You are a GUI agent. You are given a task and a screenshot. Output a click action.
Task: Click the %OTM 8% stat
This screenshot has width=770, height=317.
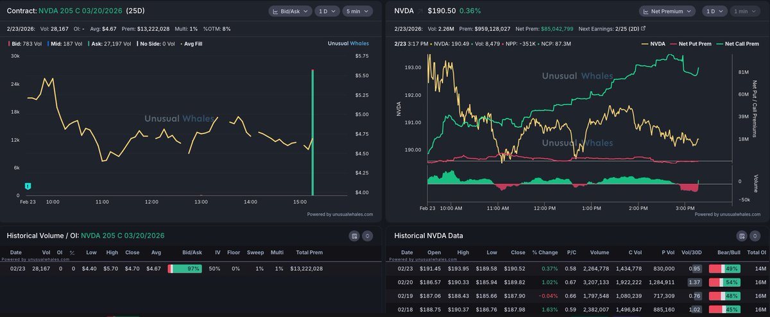[x=217, y=28]
